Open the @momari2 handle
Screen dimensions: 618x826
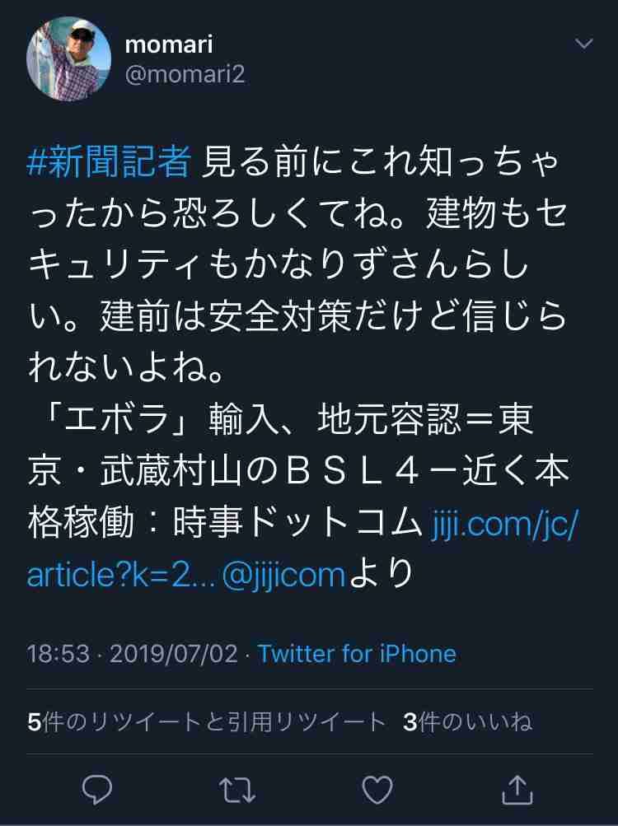[x=185, y=74]
